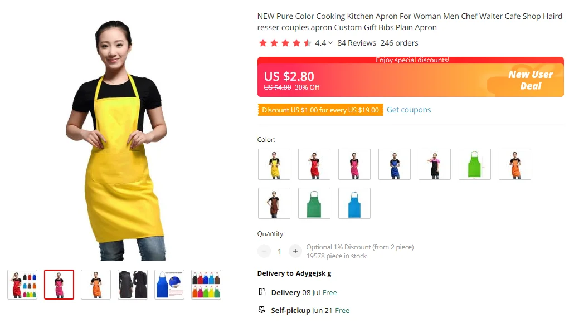Image resolution: width=569 pixels, height=328 pixels.
Task: Expand the 4.4 rating dropdown chevron
Action: pos(330,43)
